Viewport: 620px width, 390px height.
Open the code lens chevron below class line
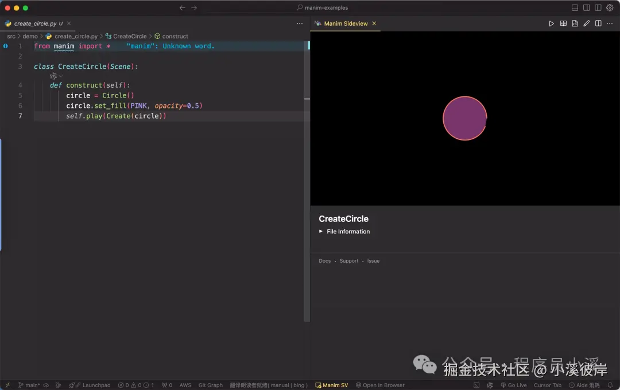(60, 76)
